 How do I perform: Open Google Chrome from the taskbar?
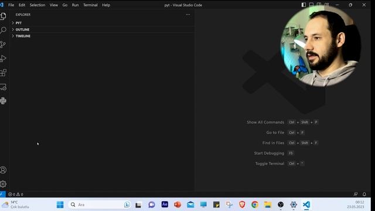click(x=255, y=205)
